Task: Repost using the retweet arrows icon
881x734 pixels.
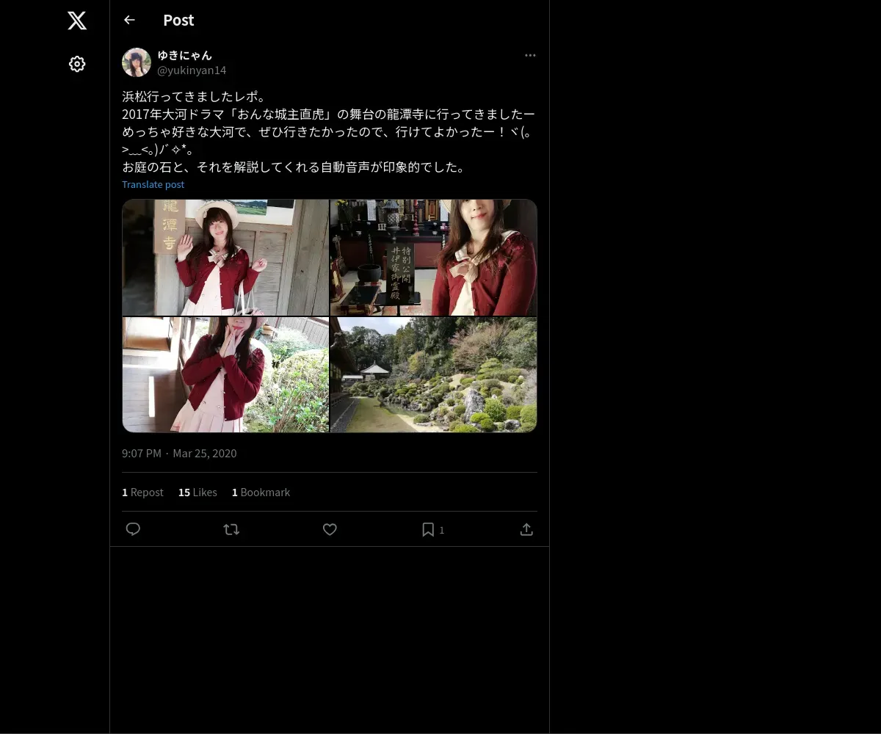Action: coord(231,529)
